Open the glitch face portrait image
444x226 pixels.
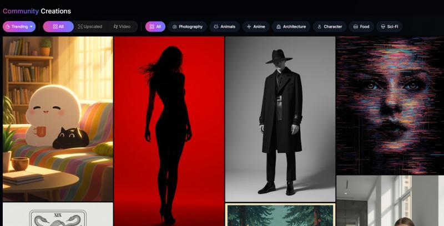390,105
